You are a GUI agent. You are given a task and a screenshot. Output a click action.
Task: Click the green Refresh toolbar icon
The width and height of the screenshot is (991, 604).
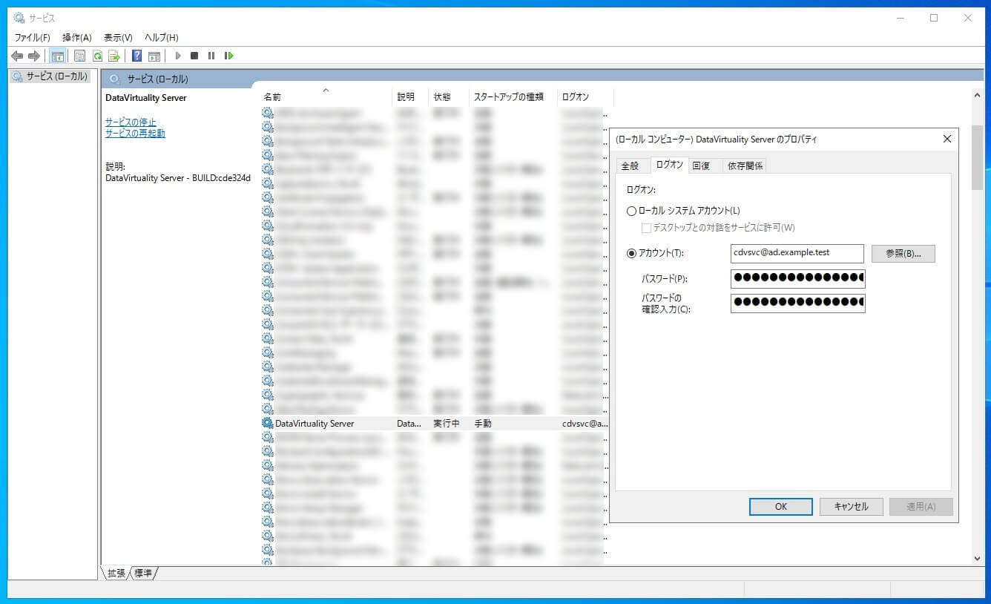[x=97, y=56]
